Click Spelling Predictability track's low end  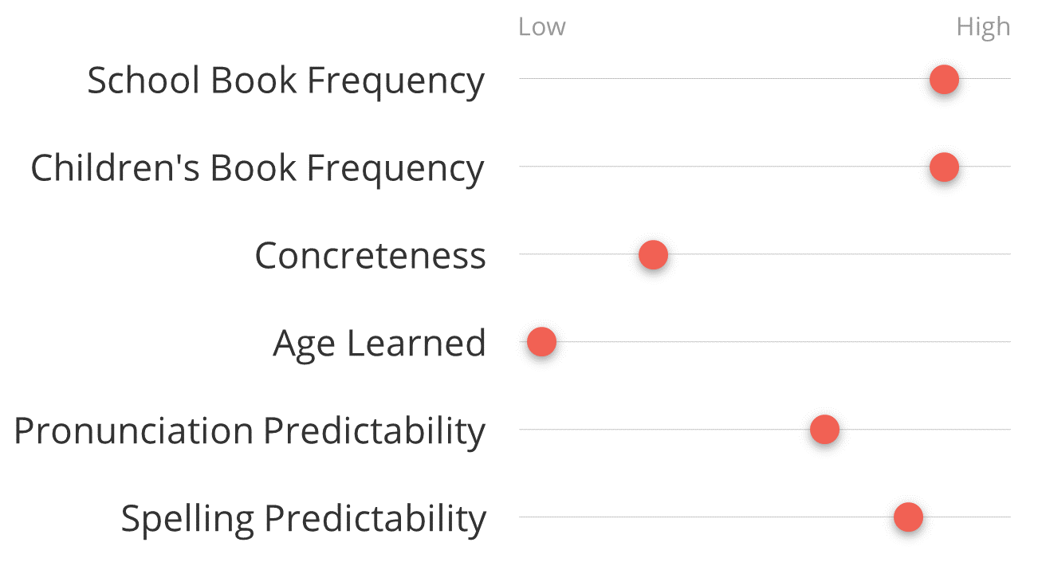[x=521, y=517]
